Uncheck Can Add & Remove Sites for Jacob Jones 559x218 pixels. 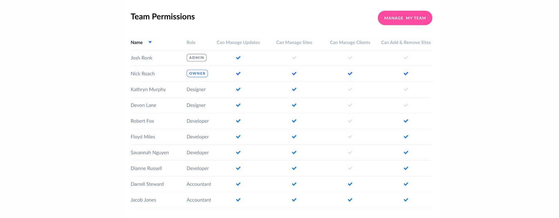click(x=406, y=200)
